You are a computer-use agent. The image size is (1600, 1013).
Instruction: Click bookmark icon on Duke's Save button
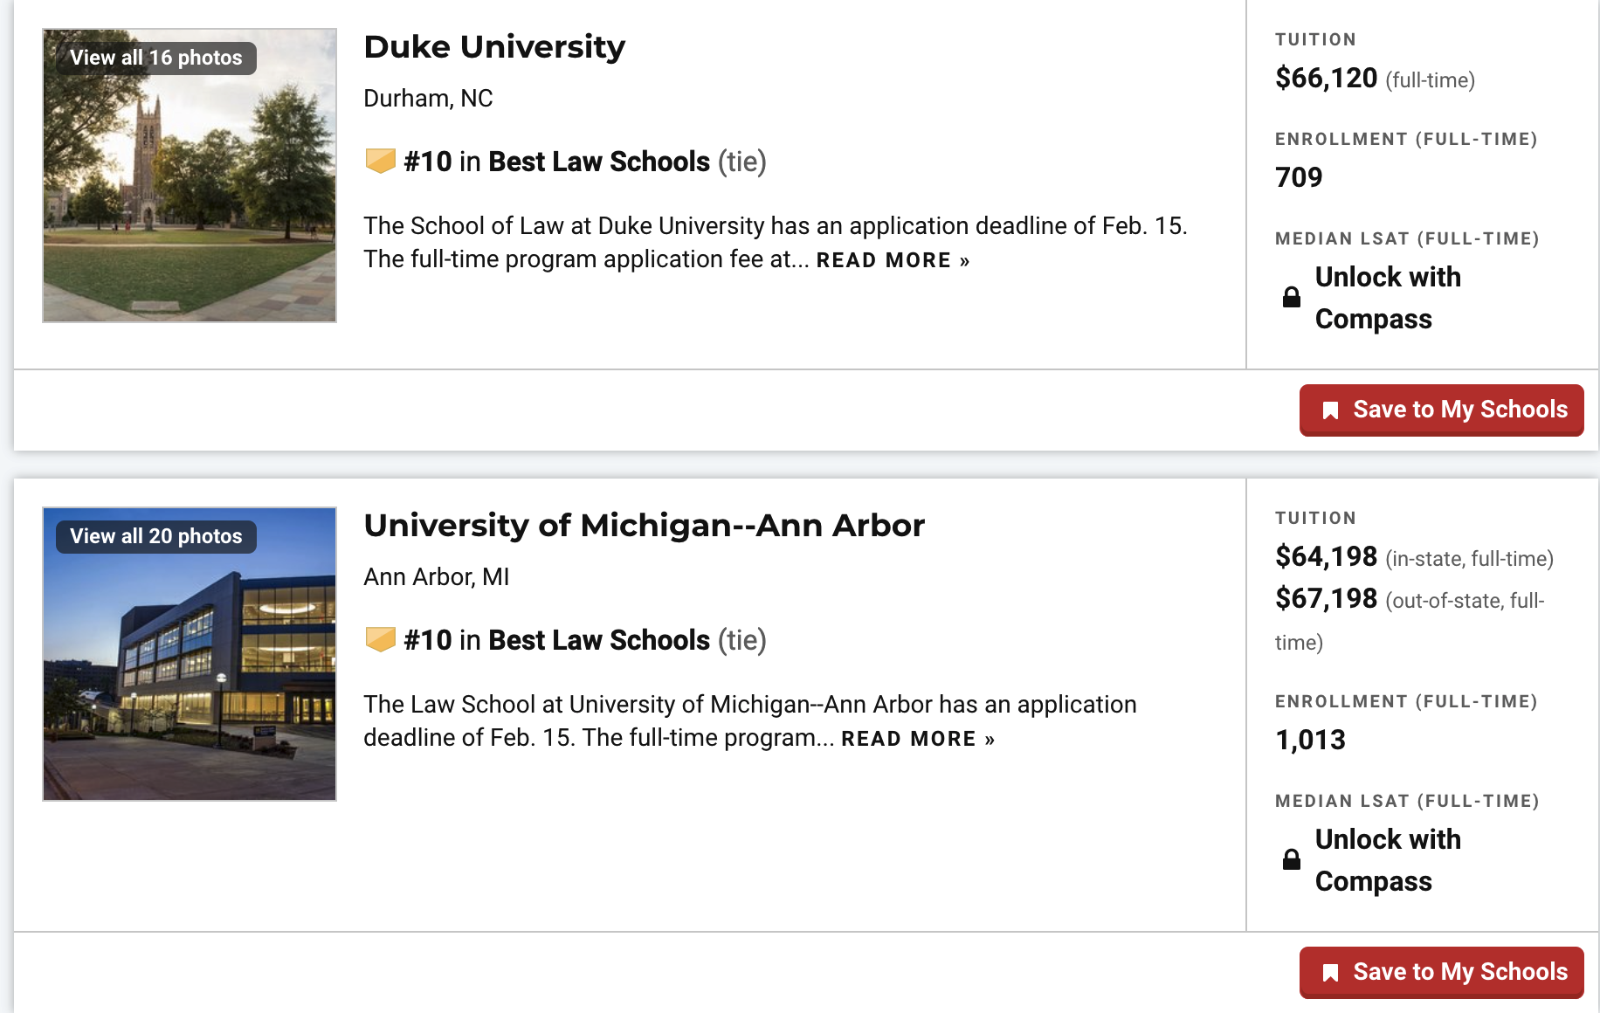1330,410
